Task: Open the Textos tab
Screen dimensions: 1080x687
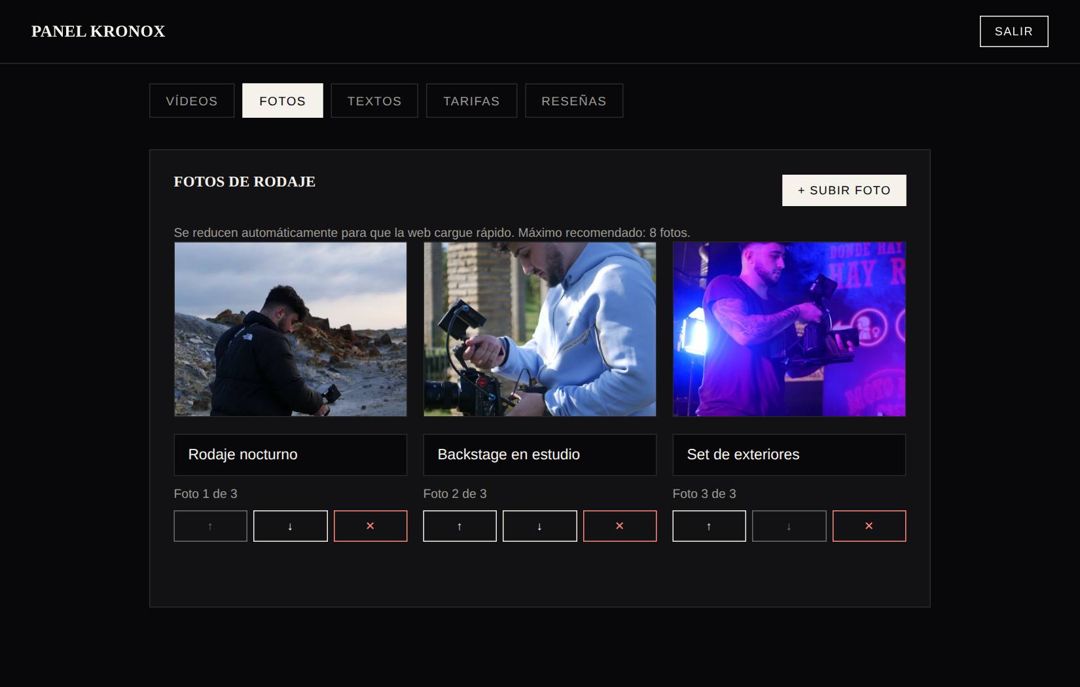Action: (x=374, y=101)
